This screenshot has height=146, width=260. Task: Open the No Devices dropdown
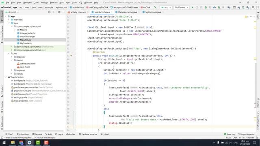182,7
